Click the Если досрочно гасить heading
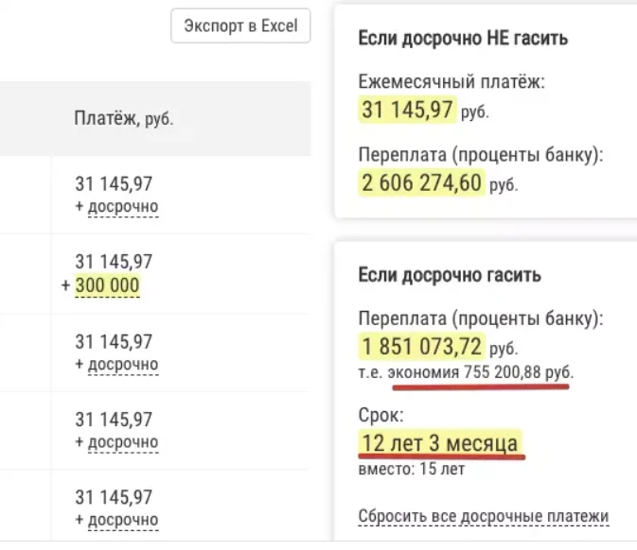The image size is (637, 550). point(450,275)
